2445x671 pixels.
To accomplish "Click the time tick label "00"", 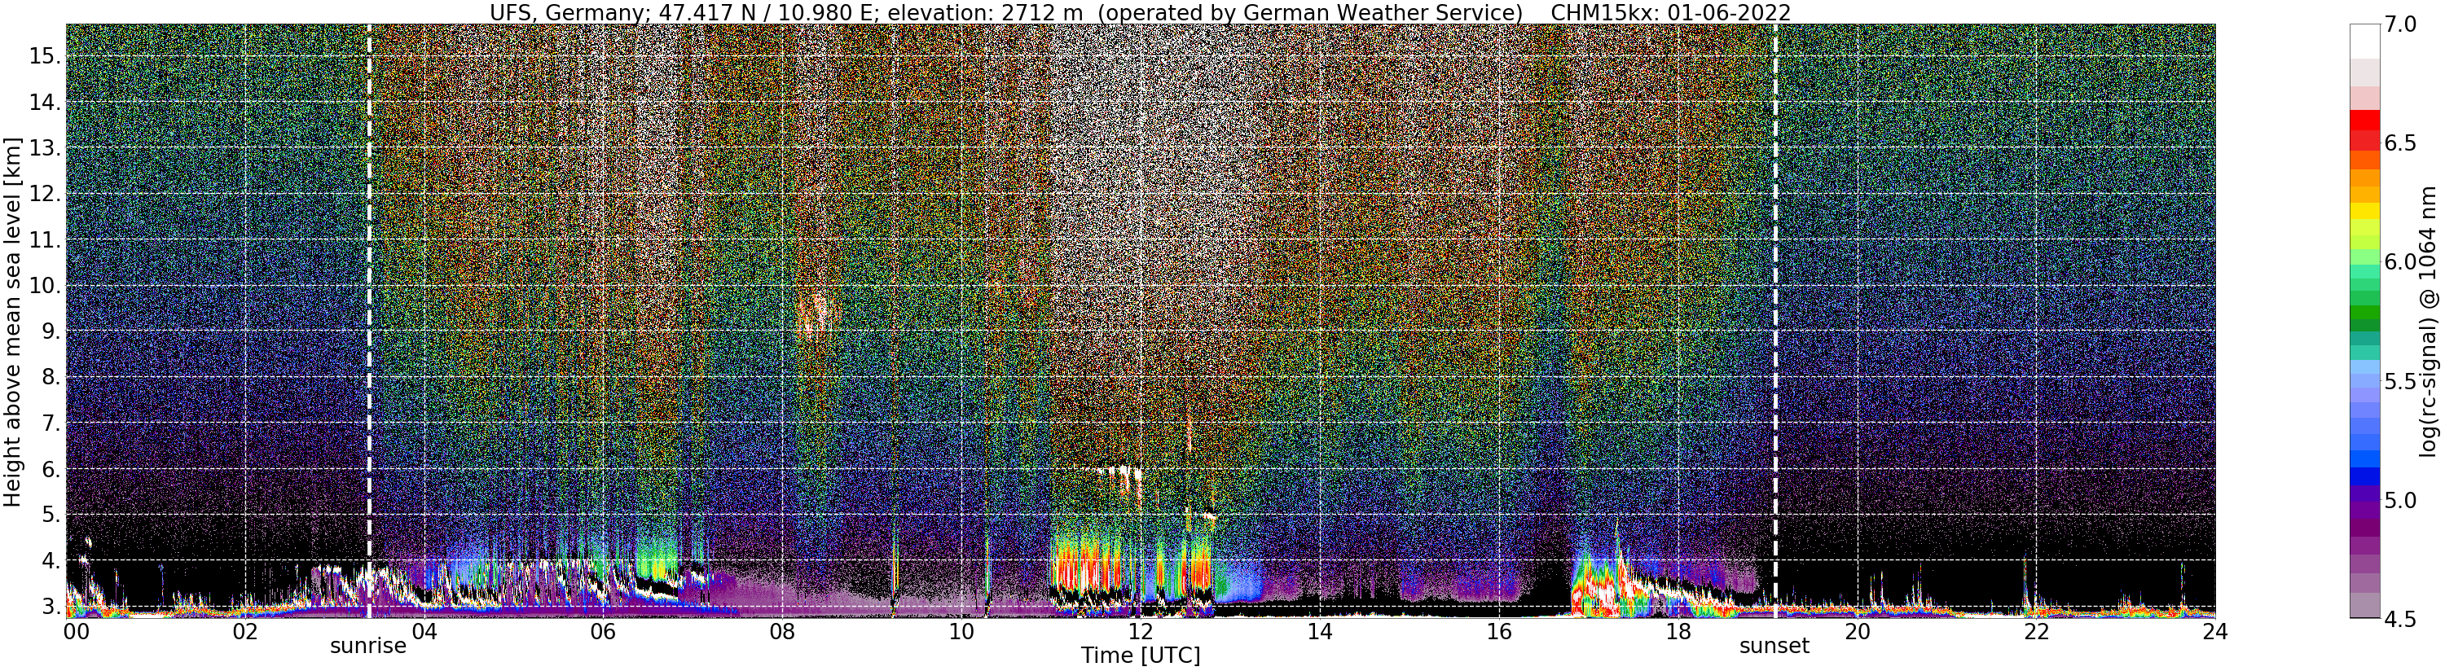I will pos(75,632).
